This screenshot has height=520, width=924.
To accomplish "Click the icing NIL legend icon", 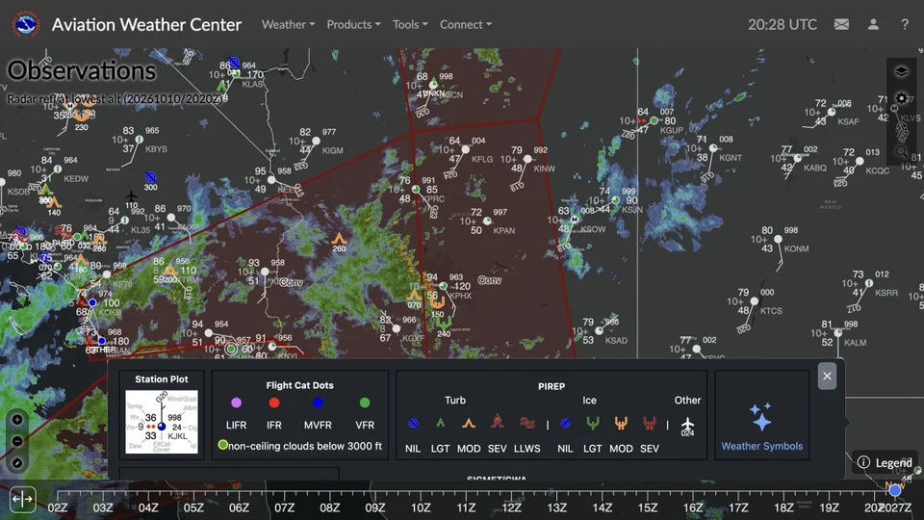I will (x=565, y=424).
